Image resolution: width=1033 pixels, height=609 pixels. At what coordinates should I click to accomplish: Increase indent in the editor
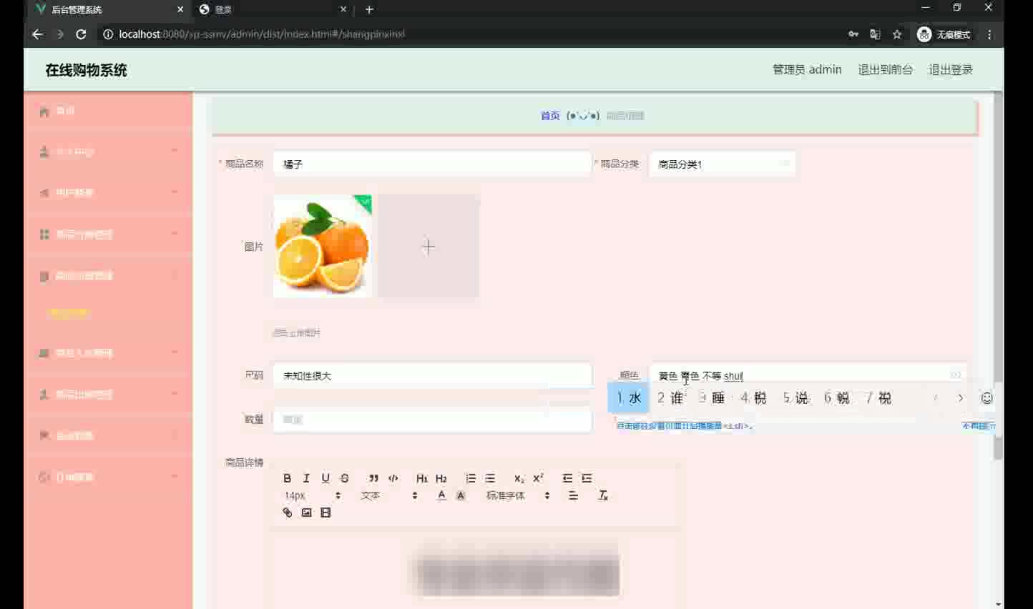(x=587, y=478)
